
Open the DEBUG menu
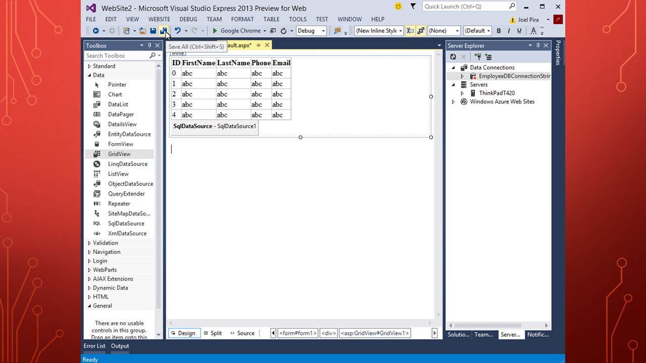[188, 19]
